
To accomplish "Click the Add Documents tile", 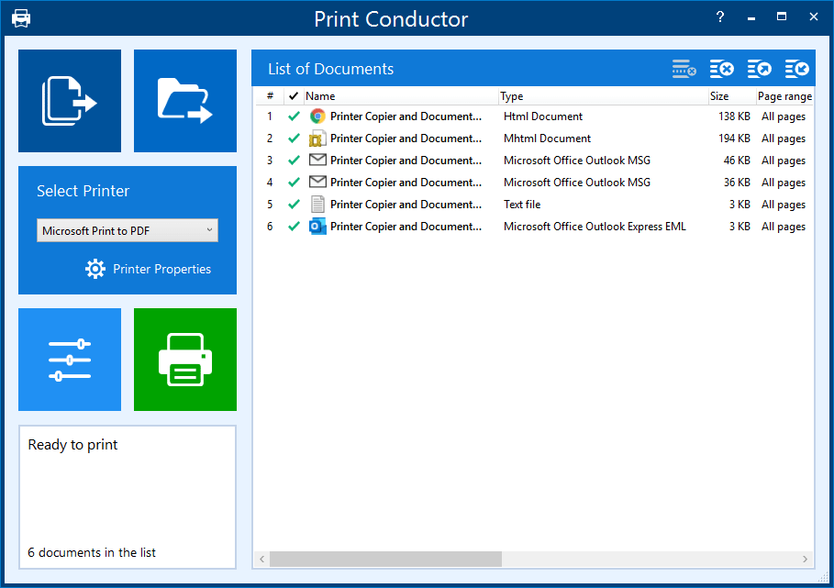I will tap(70, 101).
